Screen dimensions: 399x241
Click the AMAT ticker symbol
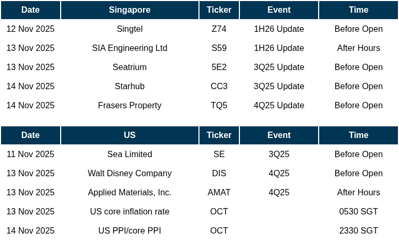click(219, 193)
